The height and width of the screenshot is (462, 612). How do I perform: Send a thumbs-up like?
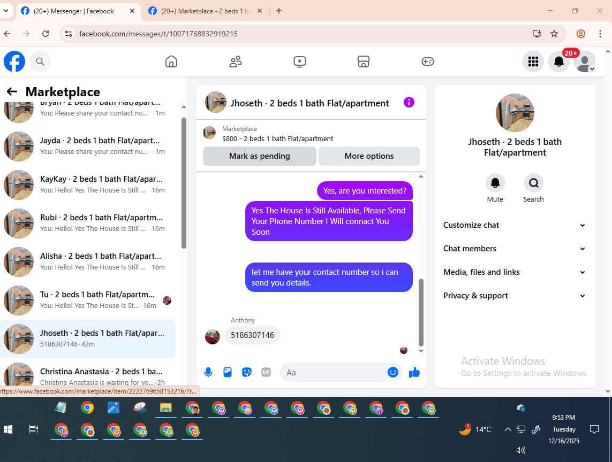[x=414, y=372]
